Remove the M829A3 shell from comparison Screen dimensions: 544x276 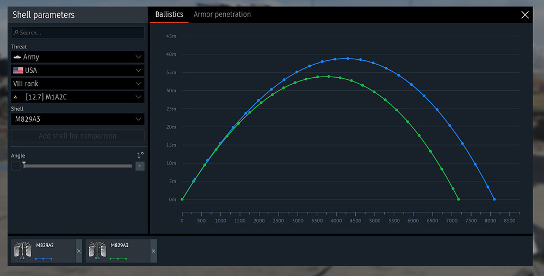coord(153,251)
